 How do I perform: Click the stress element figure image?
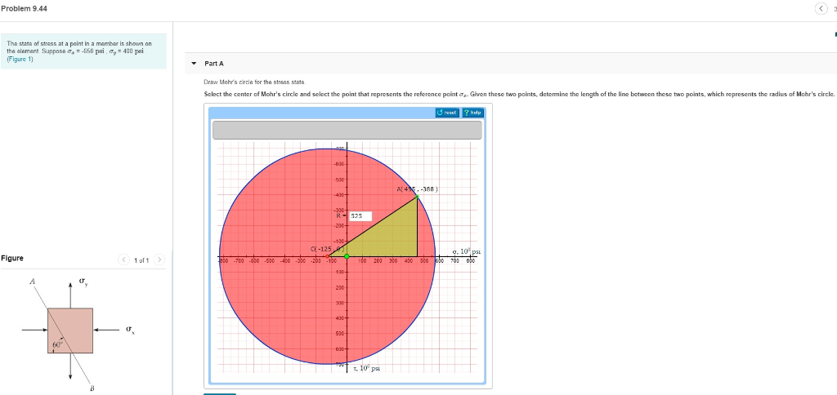point(70,331)
